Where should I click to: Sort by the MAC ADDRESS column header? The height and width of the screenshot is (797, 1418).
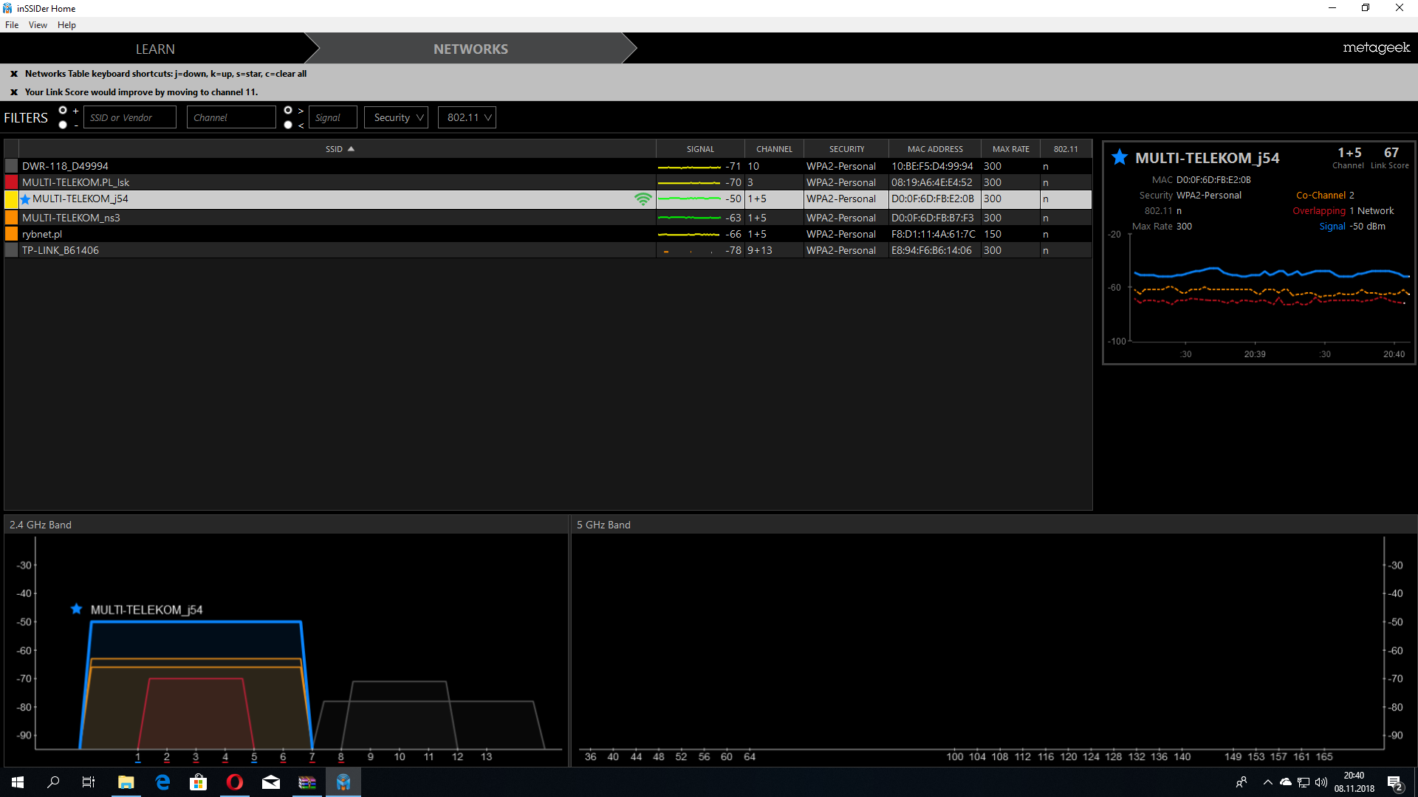[x=935, y=149]
